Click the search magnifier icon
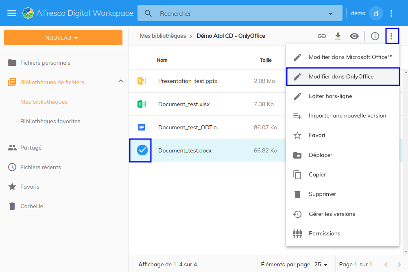Viewport: 408px width, 272px height. pyautogui.click(x=148, y=13)
